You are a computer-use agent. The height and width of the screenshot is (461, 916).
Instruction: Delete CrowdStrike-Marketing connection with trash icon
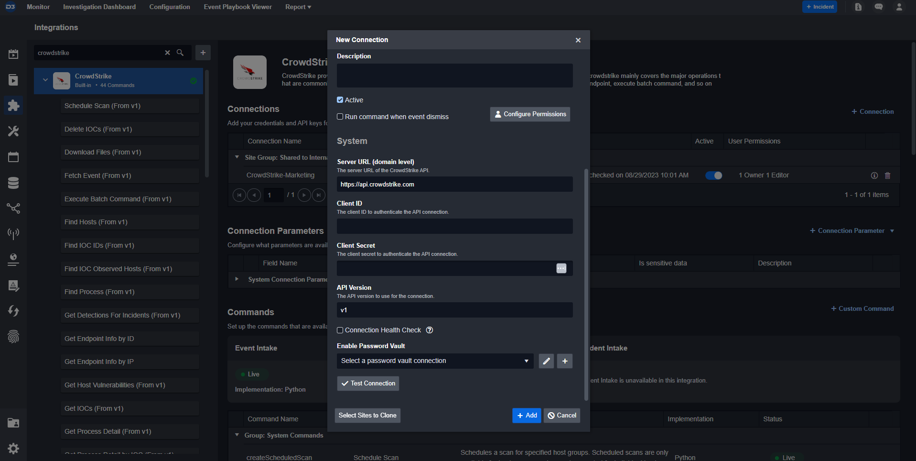(887, 176)
